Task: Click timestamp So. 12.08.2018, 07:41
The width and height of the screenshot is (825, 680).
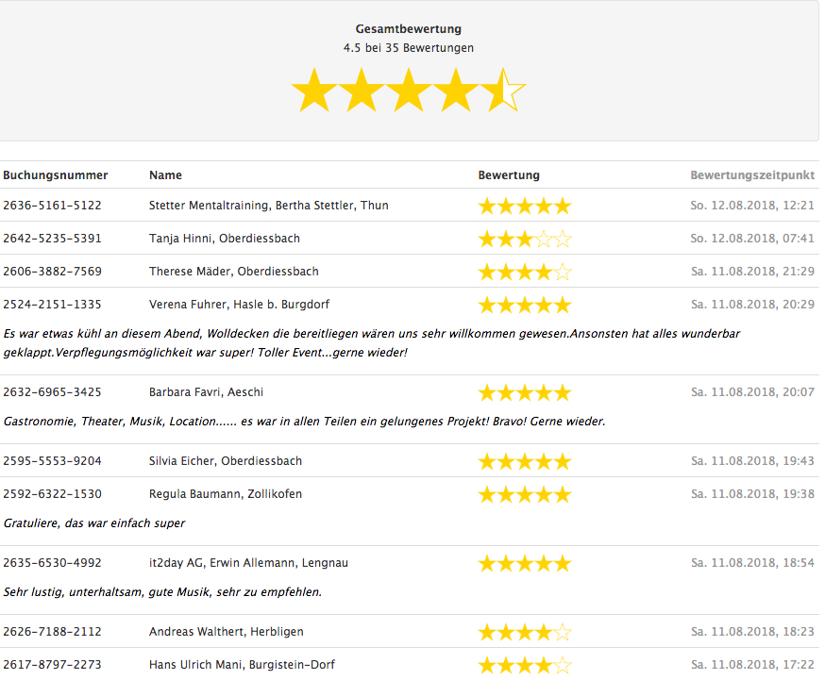Action: (x=751, y=239)
